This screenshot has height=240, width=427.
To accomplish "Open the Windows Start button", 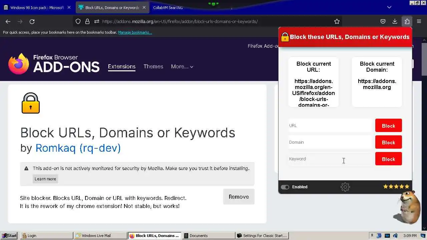I will [9, 236].
